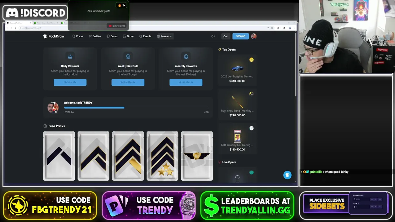Open the profile avatar in the navbar
The height and width of the screenshot is (222, 395).
pyautogui.click(x=254, y=36)
